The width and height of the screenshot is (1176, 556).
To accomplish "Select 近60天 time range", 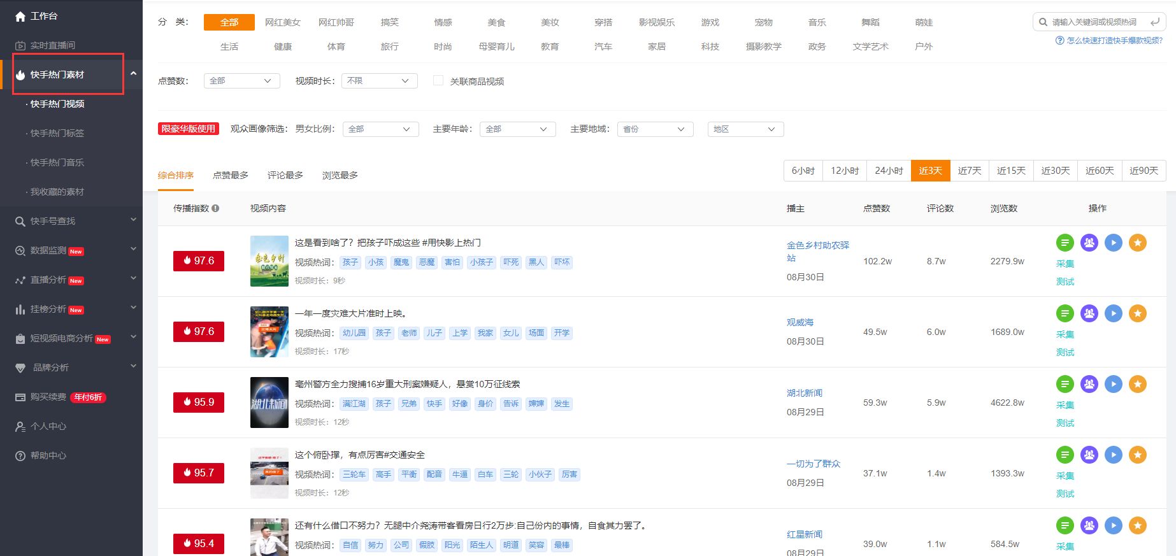I will 1100,171.
